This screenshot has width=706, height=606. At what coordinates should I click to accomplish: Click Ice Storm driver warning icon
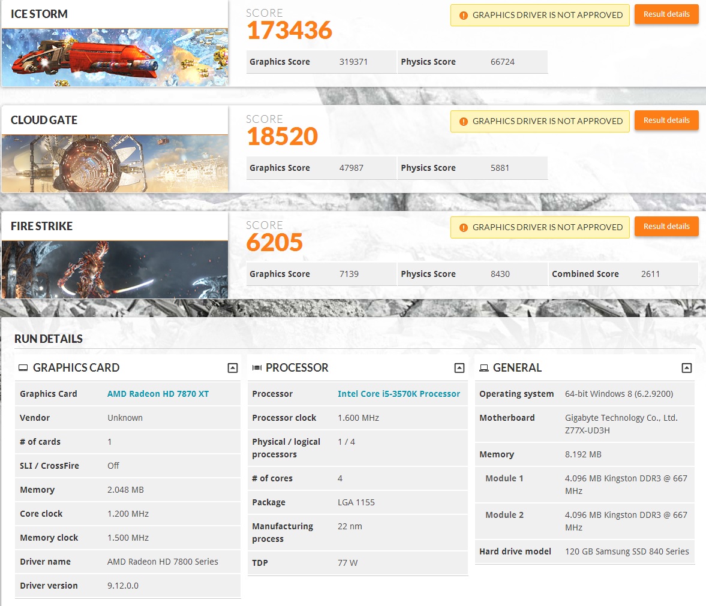pos(463,16)
